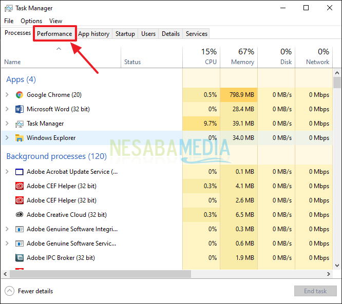Open the Options menu
The image size is (342, 304).
tap(31, 21)
